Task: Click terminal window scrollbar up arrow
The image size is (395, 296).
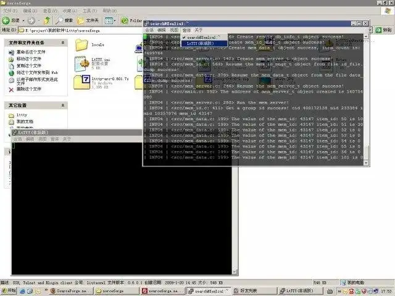Action: click(x=366, y=36)
